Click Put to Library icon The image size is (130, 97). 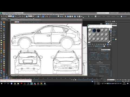point(101,44)
